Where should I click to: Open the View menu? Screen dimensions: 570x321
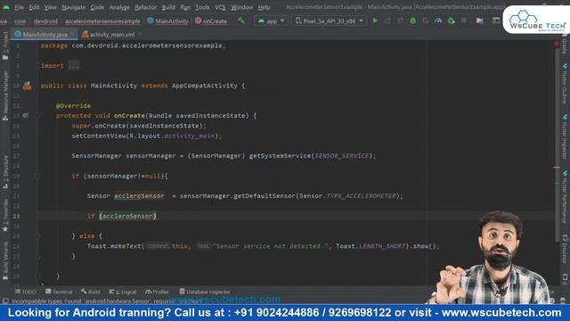click(x=50, y=7)
